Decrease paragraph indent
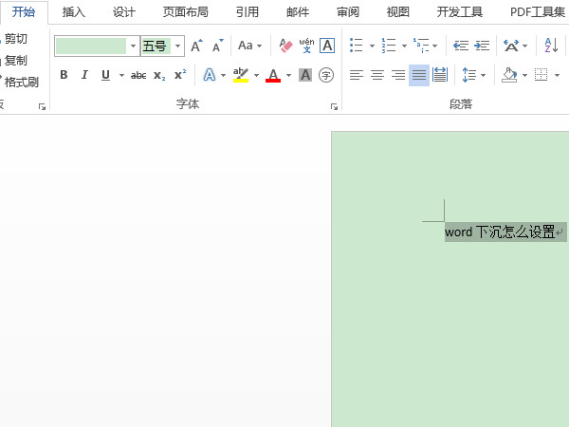The width and height of the screenshot is (569, 427). pyautogui.click(x=461, y=46)
